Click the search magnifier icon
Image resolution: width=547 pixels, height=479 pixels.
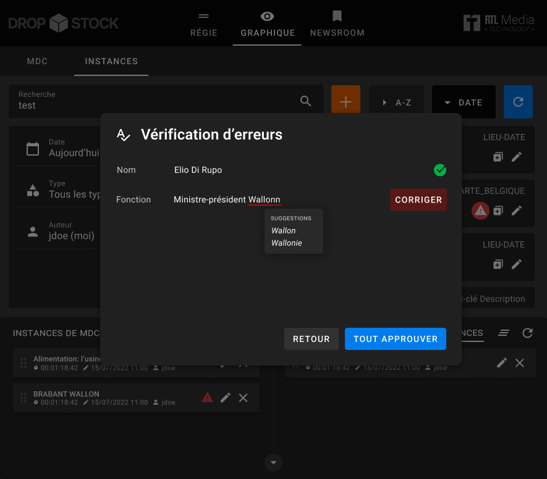coord(305,101)
